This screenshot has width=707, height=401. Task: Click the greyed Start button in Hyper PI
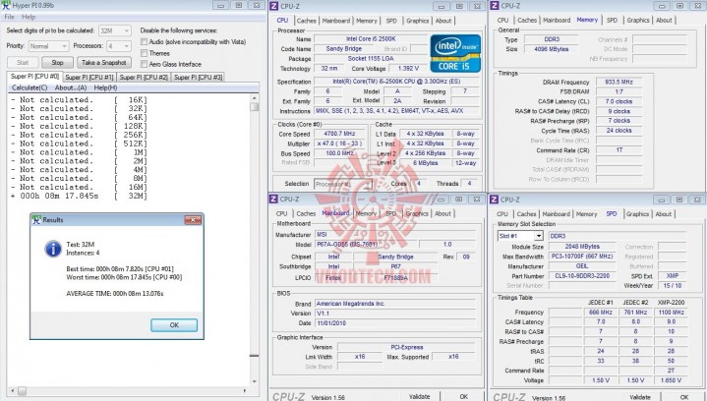click(23, 63)
